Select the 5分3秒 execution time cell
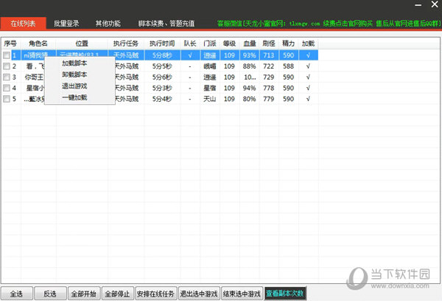The height and width of the screenshot is (301, 442). 162,88
